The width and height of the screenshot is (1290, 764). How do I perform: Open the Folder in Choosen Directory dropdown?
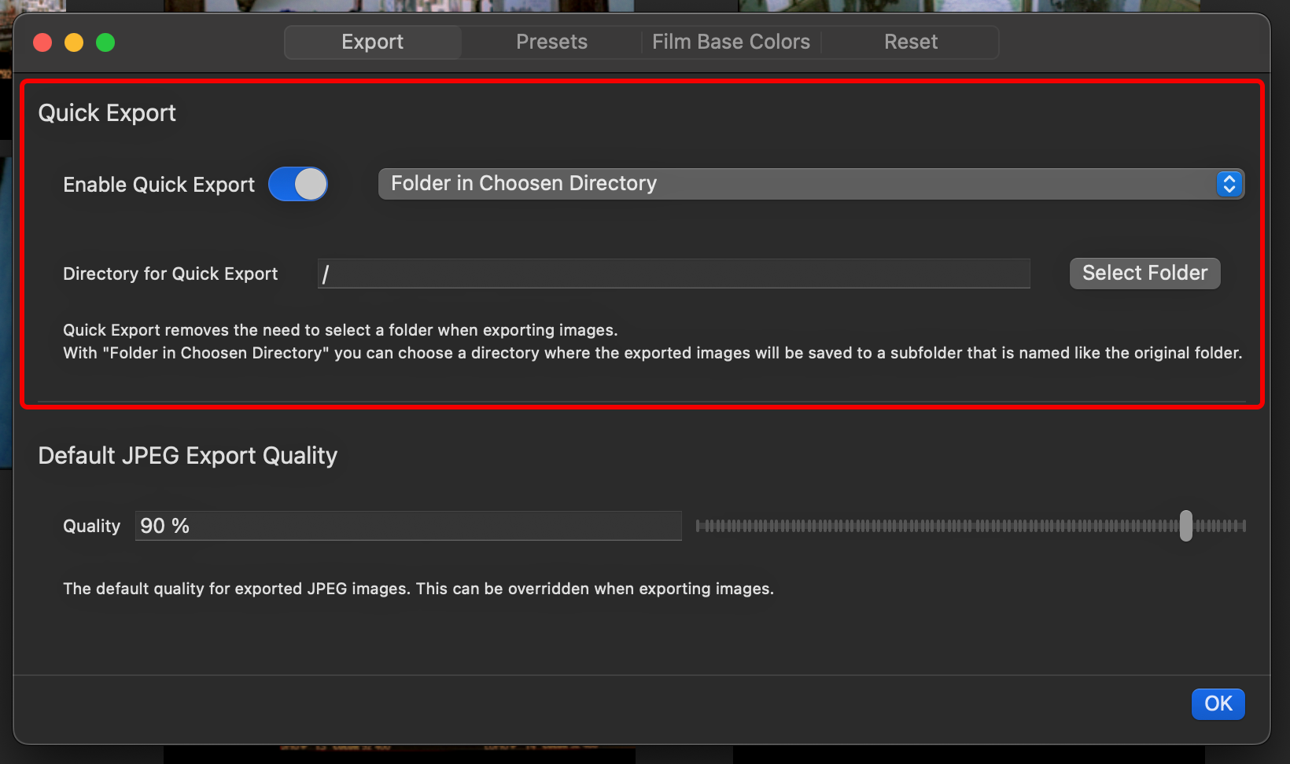coord(810,183)
